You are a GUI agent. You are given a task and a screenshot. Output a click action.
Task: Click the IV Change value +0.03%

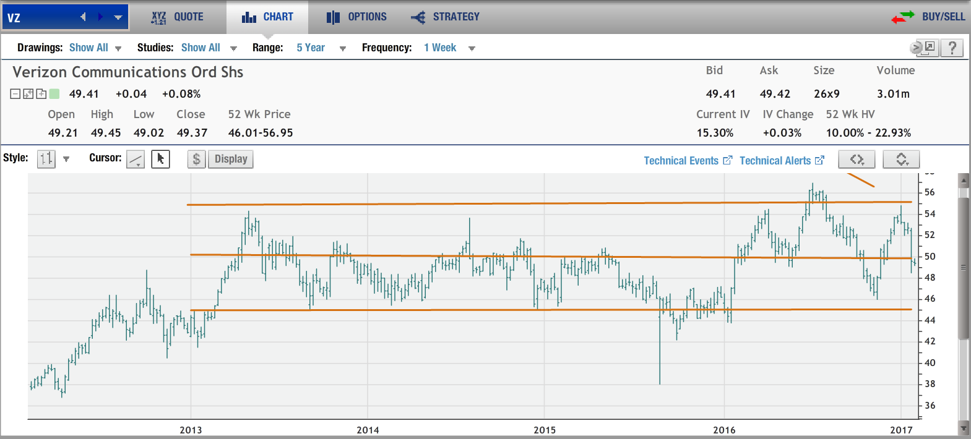(x=782, y=133)
